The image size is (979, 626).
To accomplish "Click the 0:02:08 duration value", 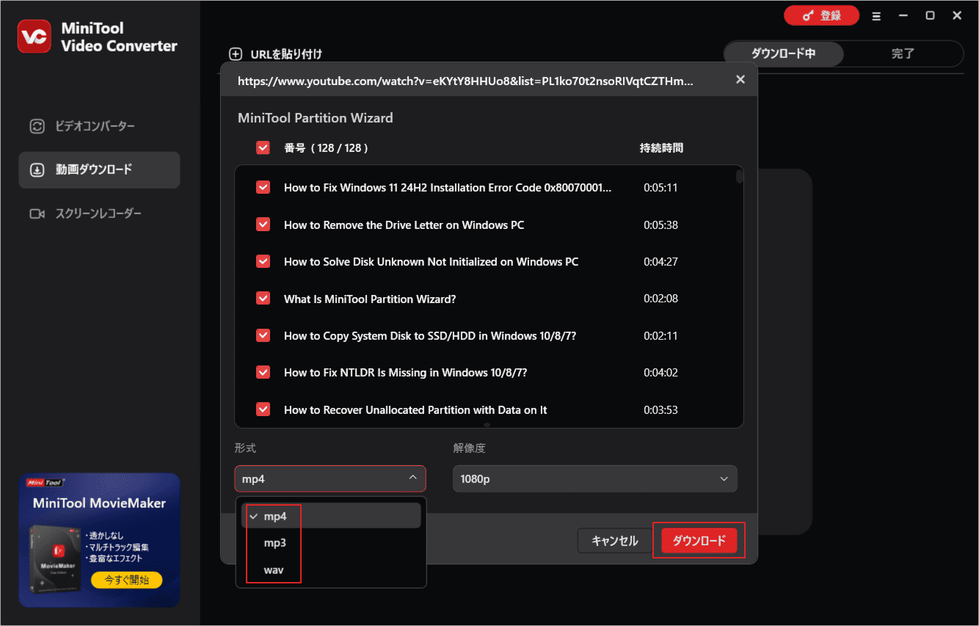I will coord(660,299).
